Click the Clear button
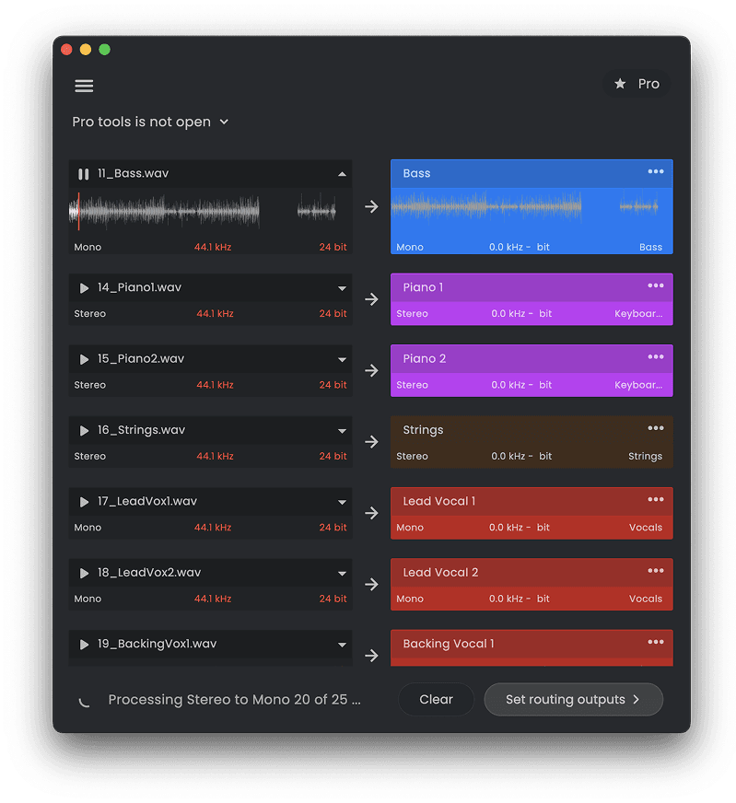This screenshot has height=803, width=736. 436,700
